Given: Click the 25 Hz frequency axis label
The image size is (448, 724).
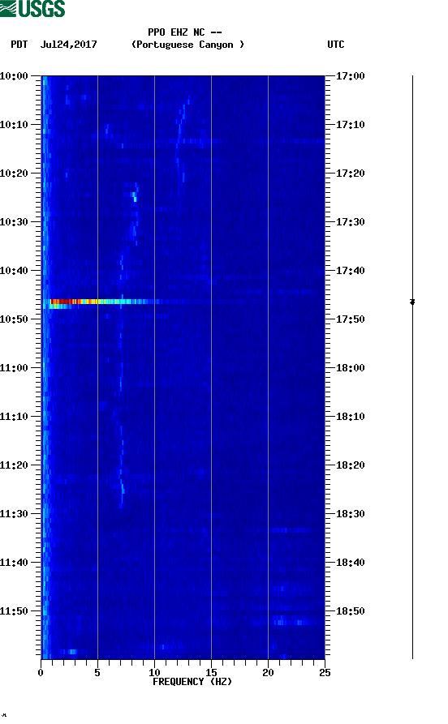Looking at the screenshot, I should 325,672.
